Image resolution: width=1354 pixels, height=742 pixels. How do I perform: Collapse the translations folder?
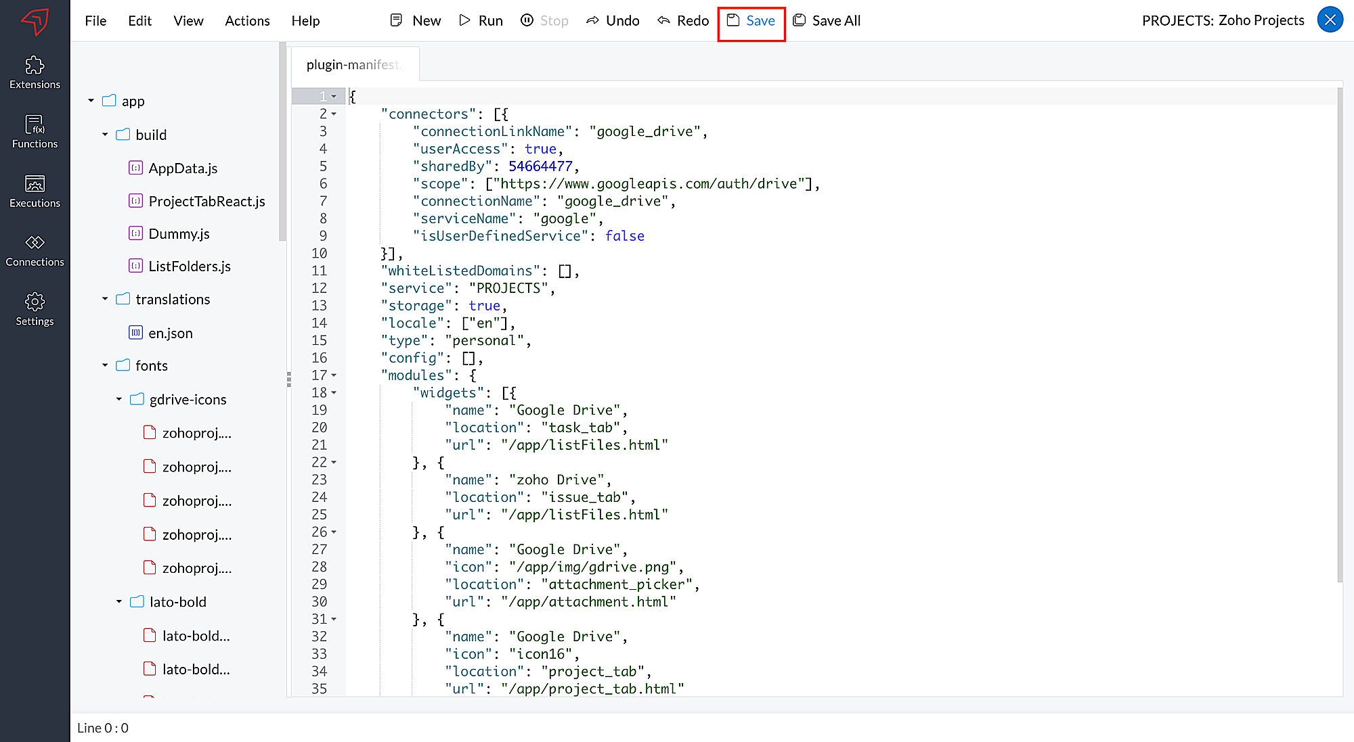[x=105, y=299]
